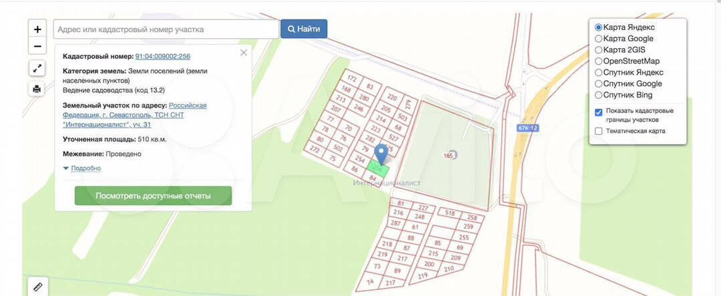Click the Найти search button
Image resolution: width=721 pixels, height=296 pixels.
click(x=304, y=29)
